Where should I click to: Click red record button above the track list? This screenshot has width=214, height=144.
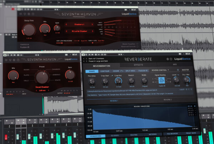coord(13,9)
